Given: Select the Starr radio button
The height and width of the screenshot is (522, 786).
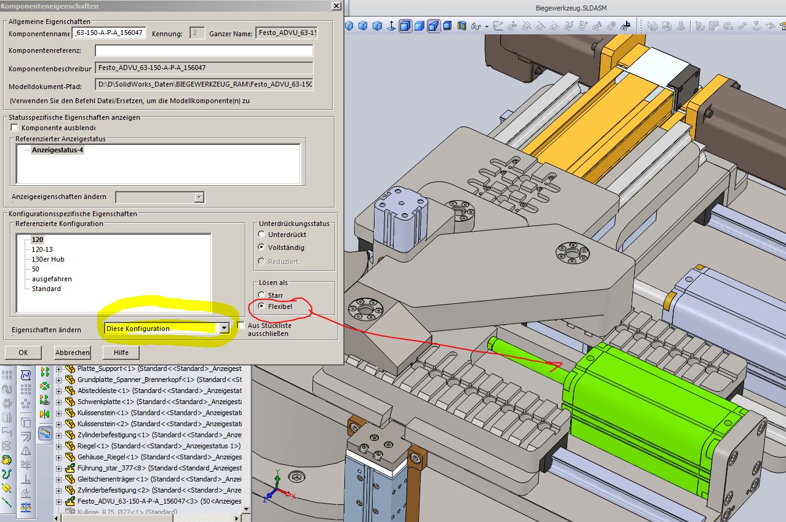Looking at the screenshot, I should 262,295.
